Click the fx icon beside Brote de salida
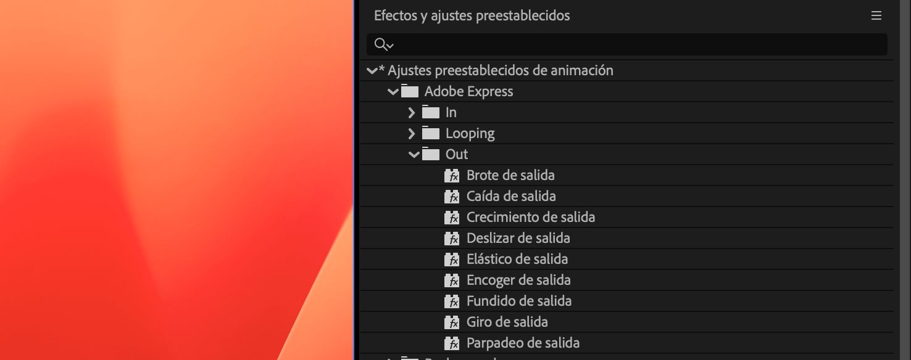The image size is (911, 360). tap(452, 175)
